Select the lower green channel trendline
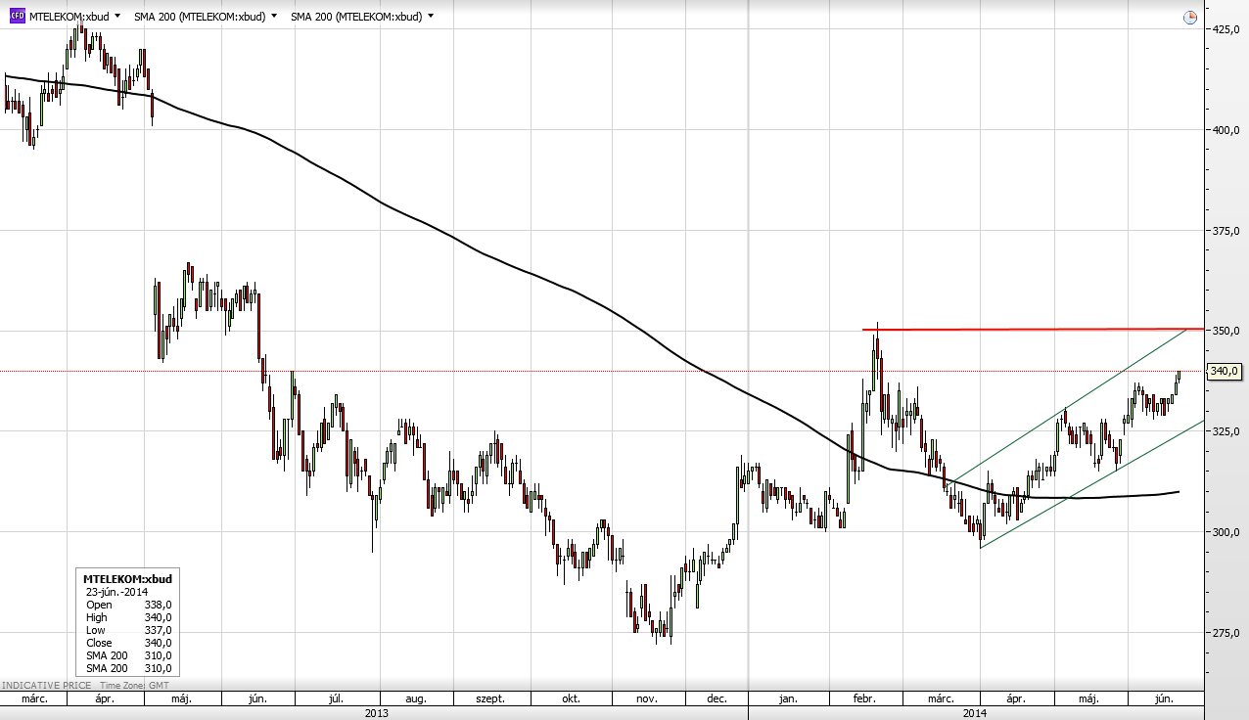The image size is (1249, 720). coord(1091,484)
